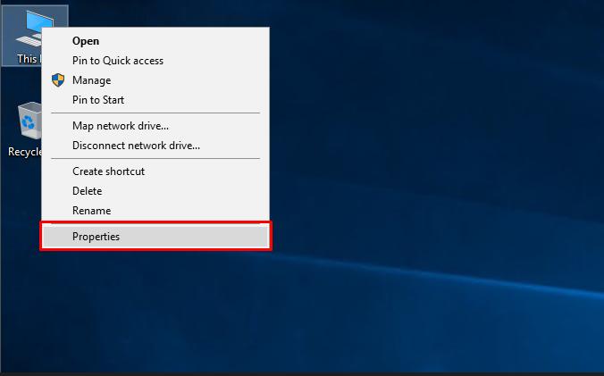The height and width of the screenshot is (376, 604).
Task: Select Rename in the context menu
Action: tap(155, 211)
